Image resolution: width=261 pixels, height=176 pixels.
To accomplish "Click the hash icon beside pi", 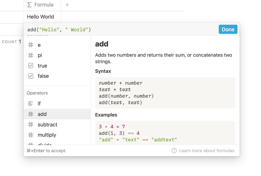I will point(31,55).
